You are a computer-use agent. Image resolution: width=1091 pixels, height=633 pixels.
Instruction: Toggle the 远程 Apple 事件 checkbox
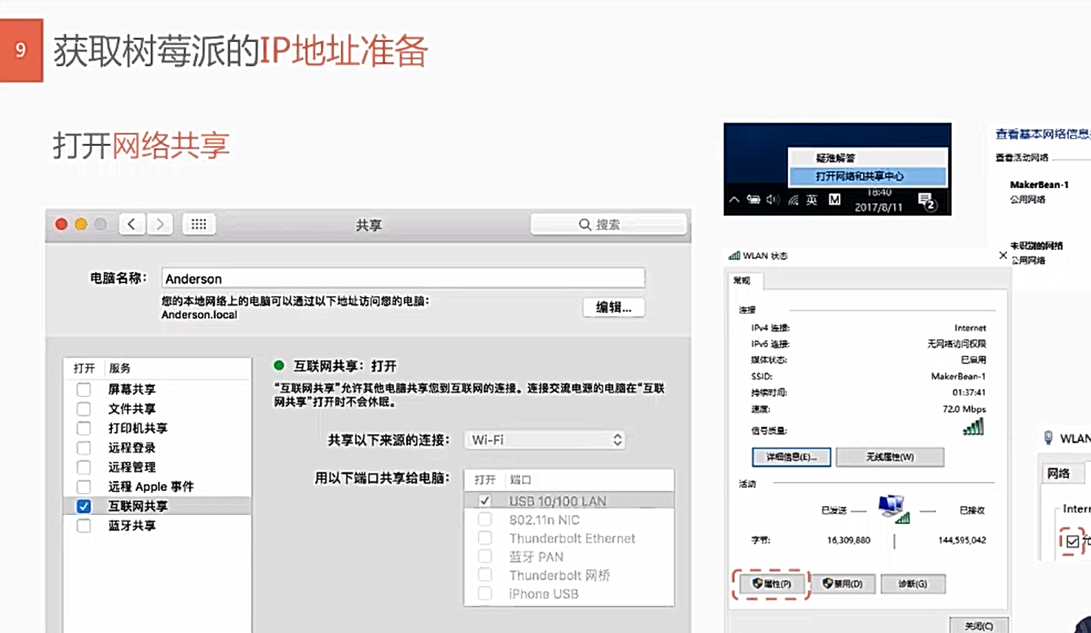(83, 487)
